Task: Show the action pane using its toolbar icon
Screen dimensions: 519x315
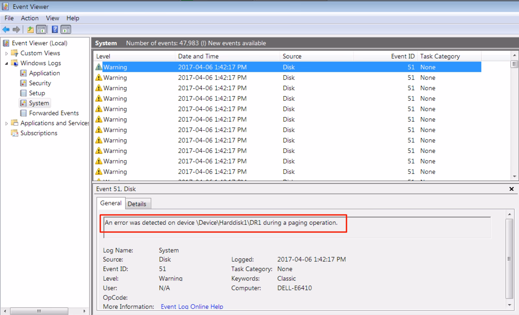Action: pos(66,29)
